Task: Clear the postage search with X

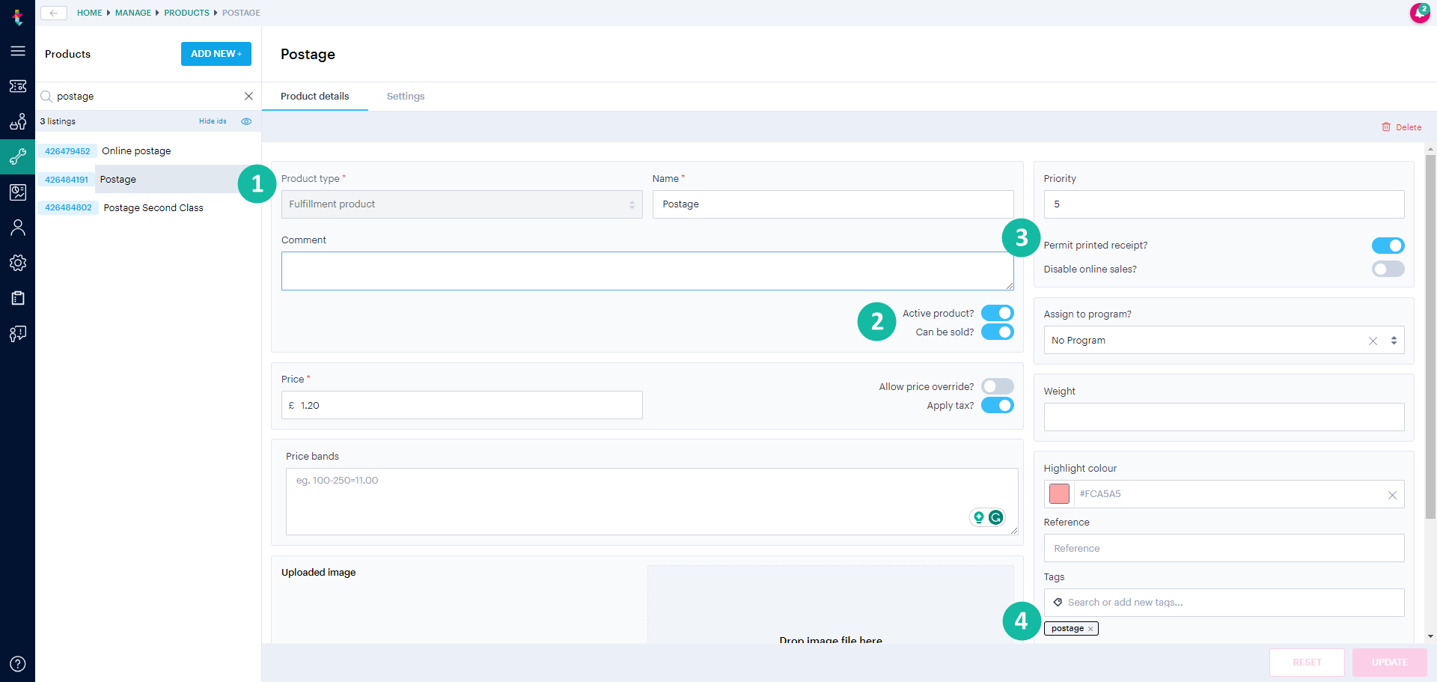Action: pos(248,96)
